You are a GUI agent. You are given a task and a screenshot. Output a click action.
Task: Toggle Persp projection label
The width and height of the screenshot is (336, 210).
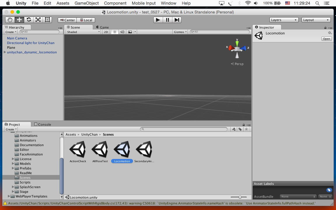[237, 64]
